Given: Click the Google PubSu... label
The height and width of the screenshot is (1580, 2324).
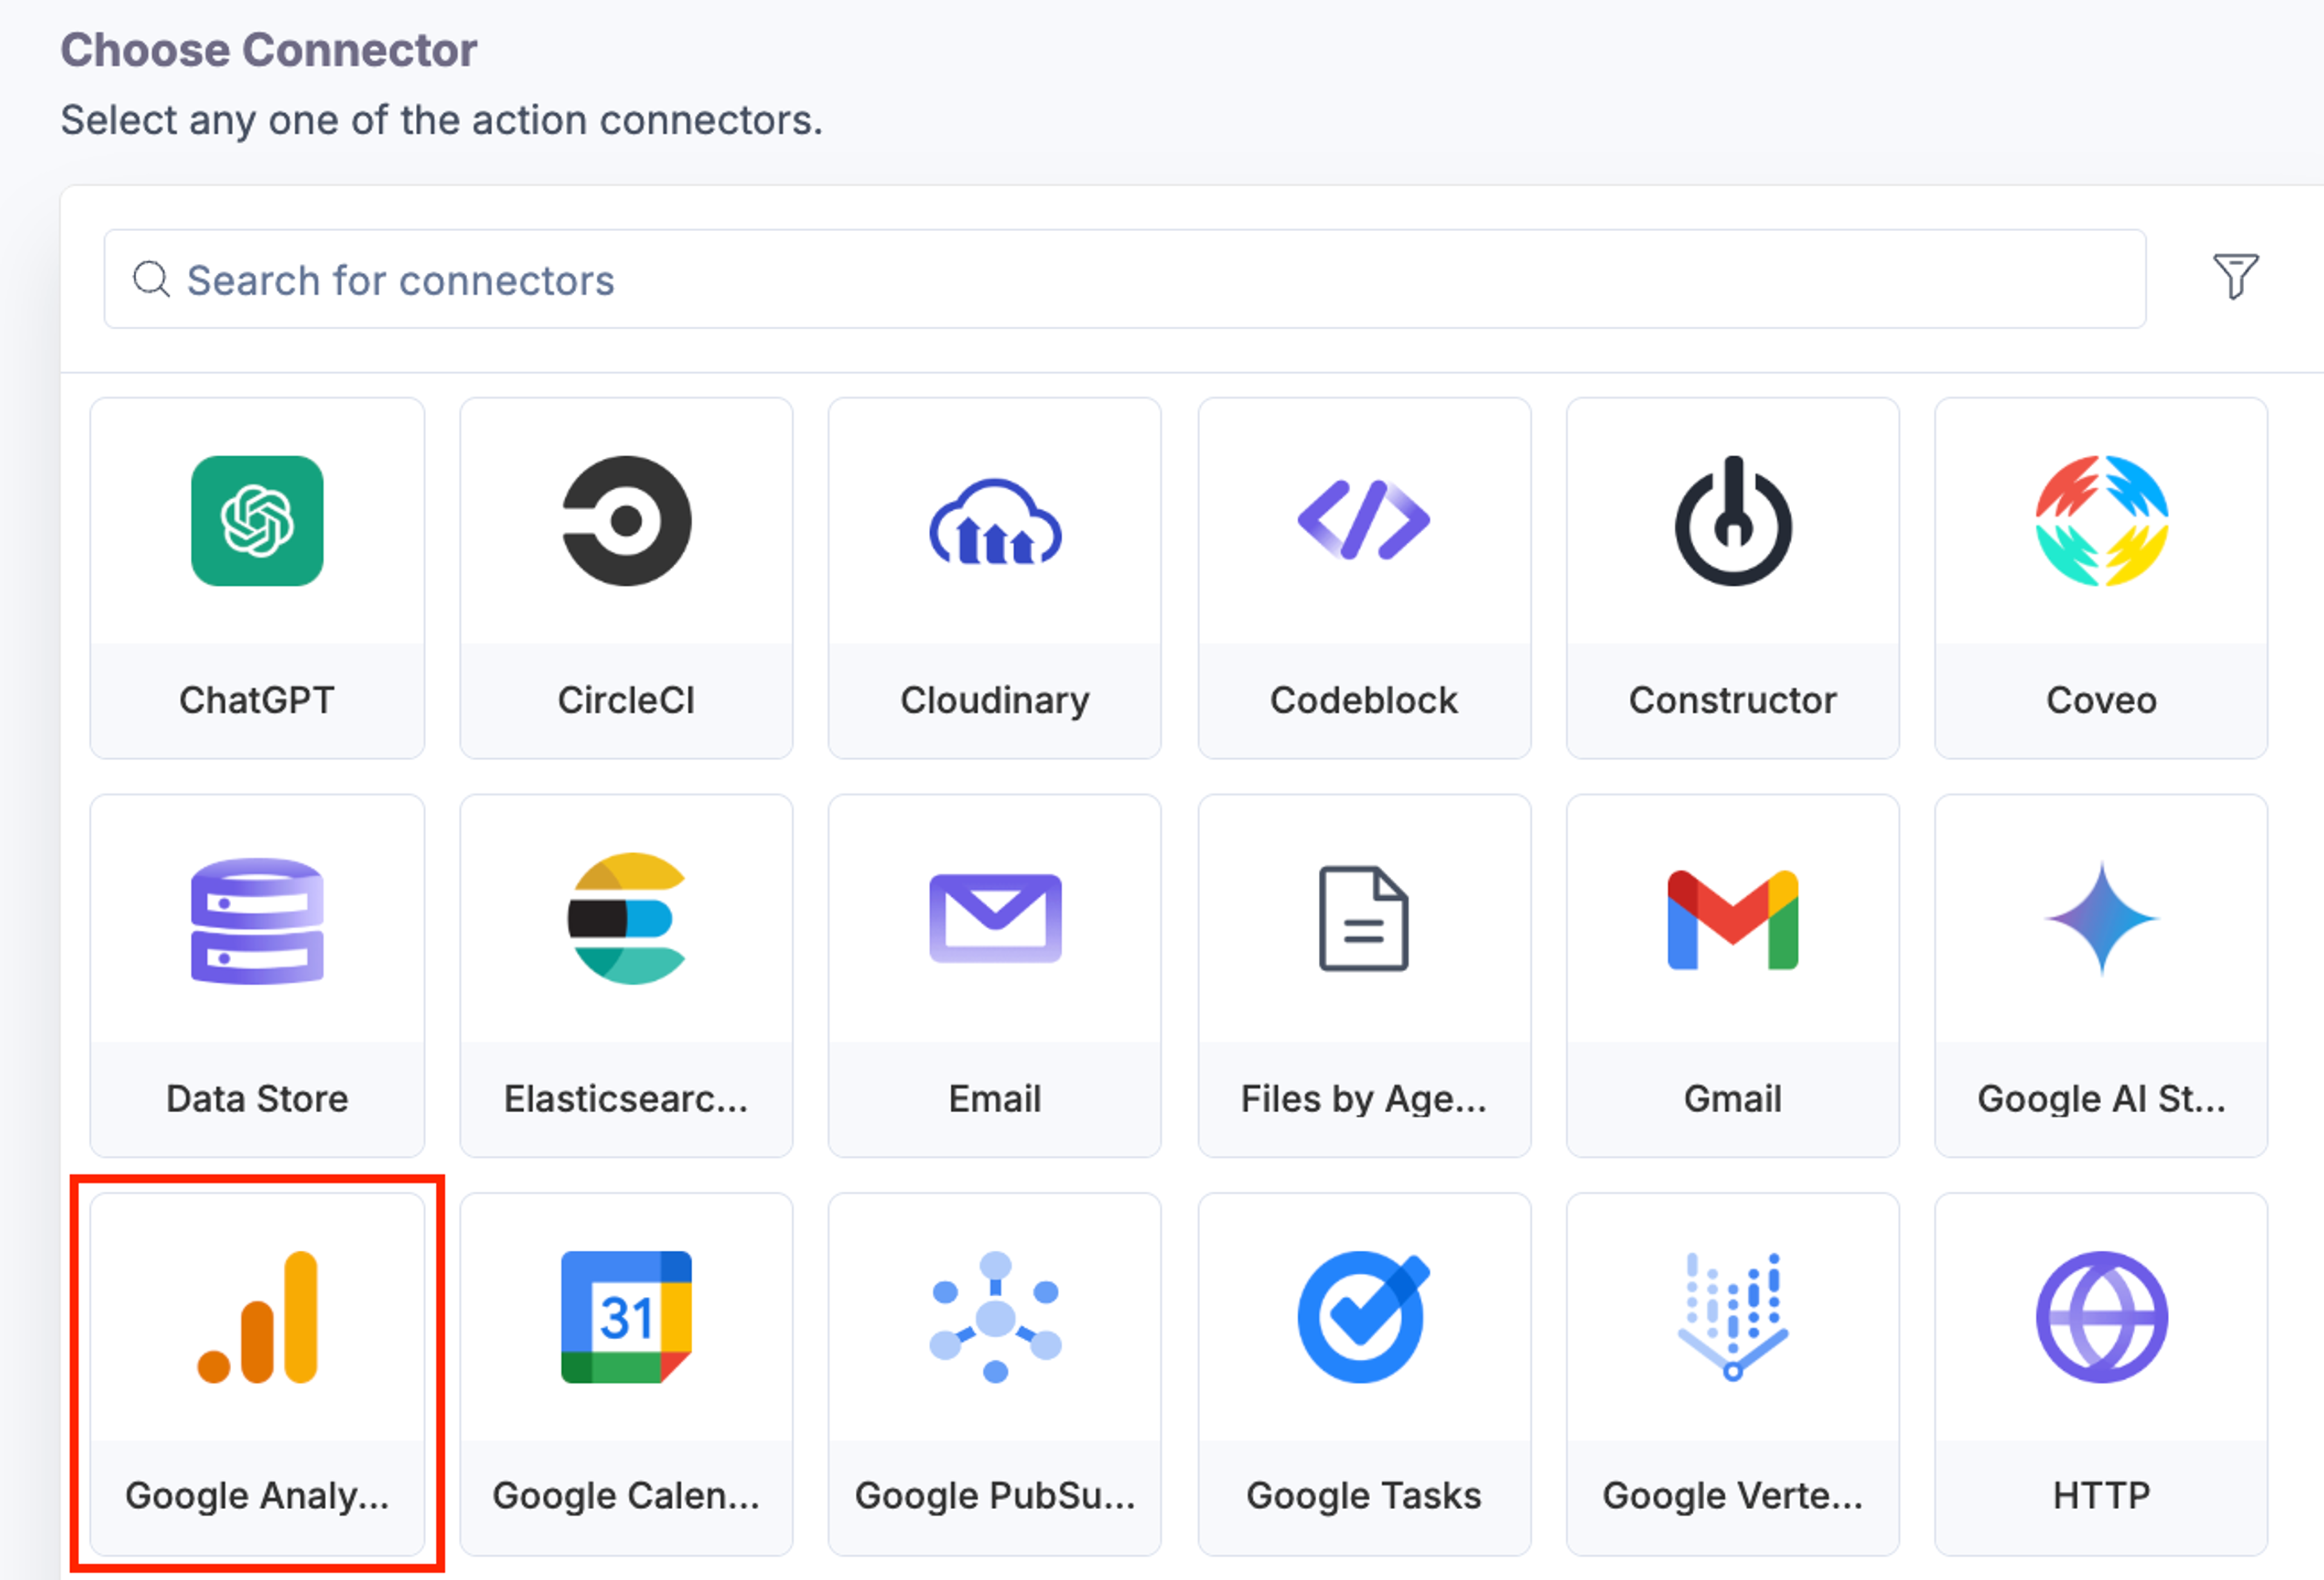Looking at the screenshot, I should 995,1496.
